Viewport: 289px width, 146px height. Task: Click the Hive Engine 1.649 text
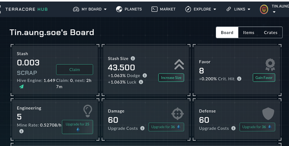[x=36, y=81]
